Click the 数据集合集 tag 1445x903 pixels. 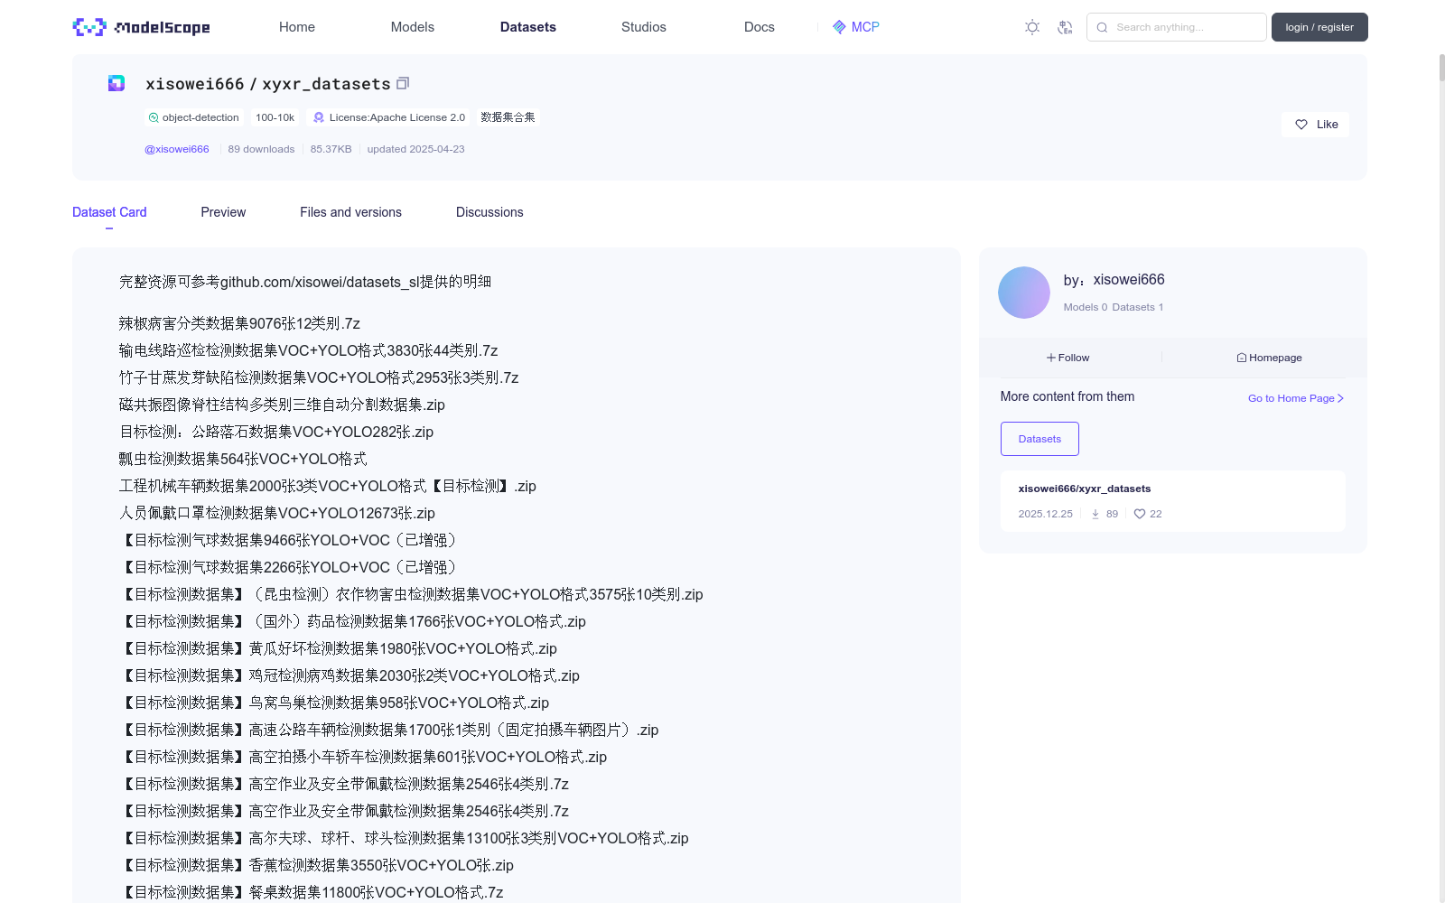508,117
